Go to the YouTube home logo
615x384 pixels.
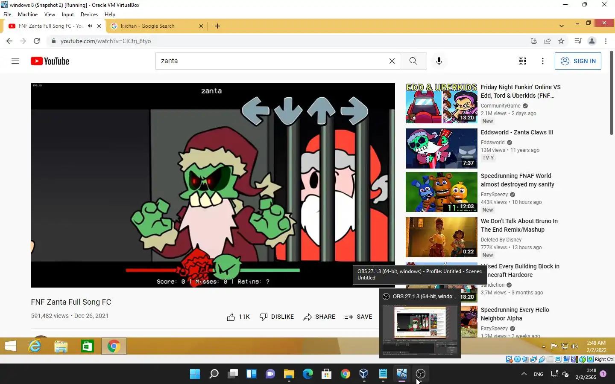(x=50, y=61)
